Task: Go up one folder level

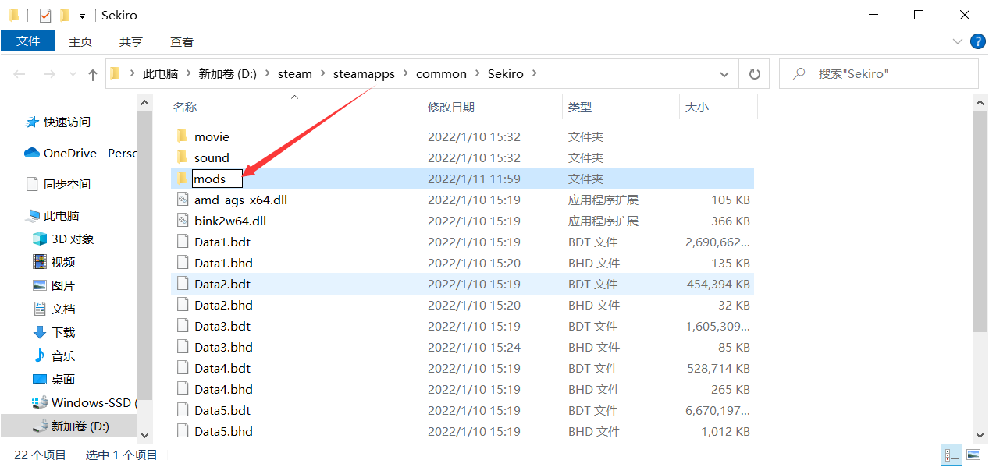Action: click(x=93, y=74)
